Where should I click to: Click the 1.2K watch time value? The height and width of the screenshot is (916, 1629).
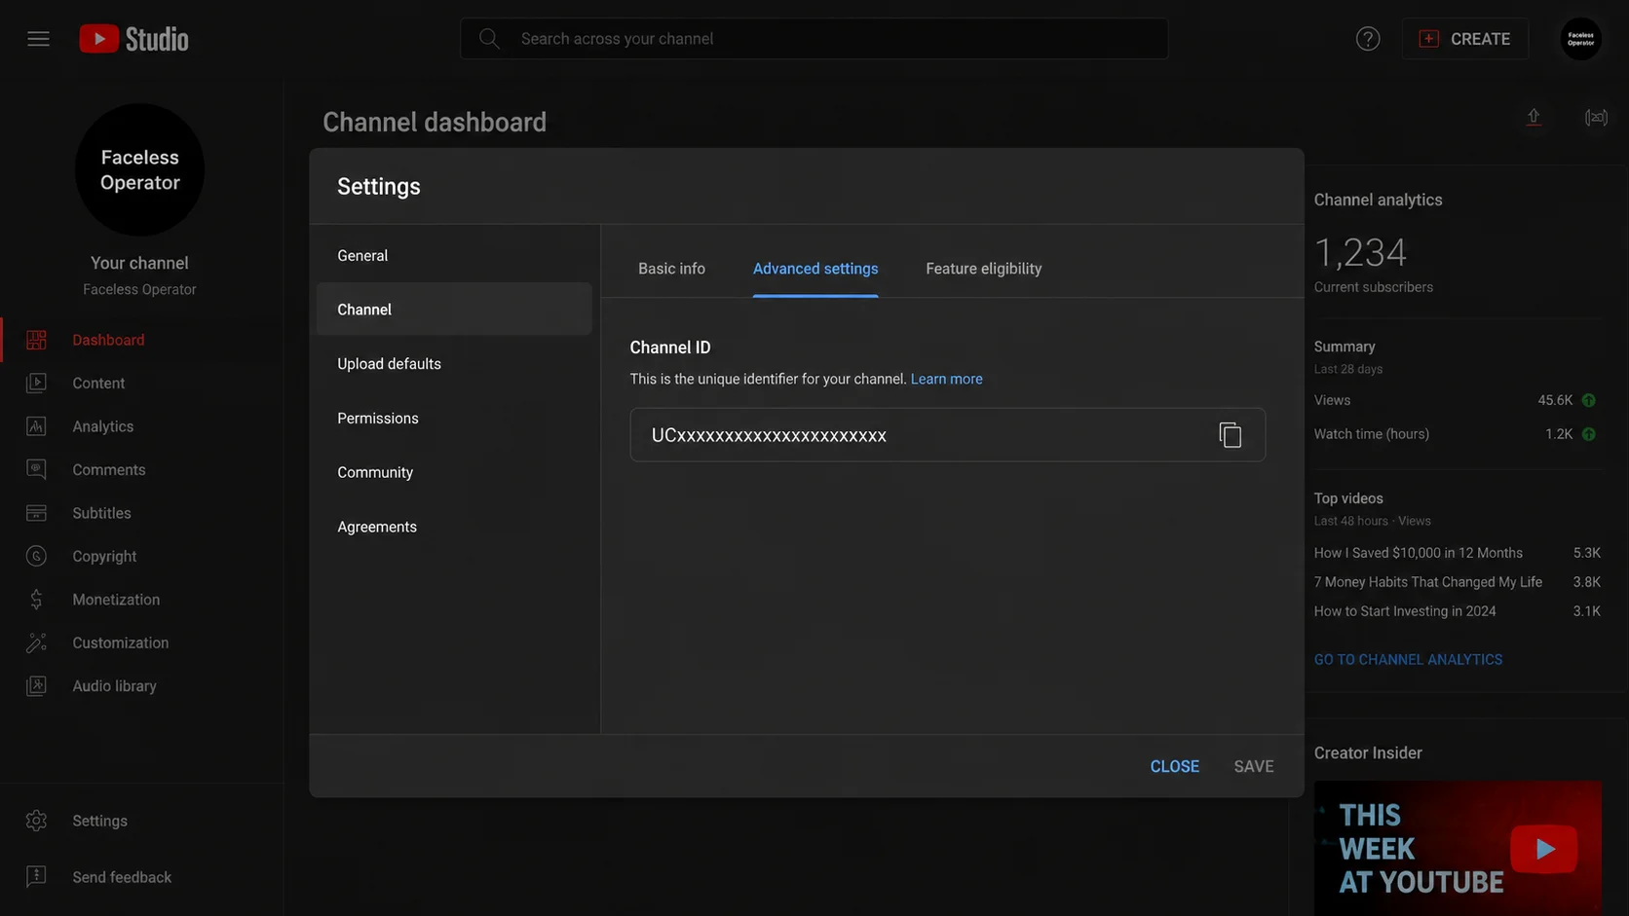pyautogui.click(x=1559, y=434)
